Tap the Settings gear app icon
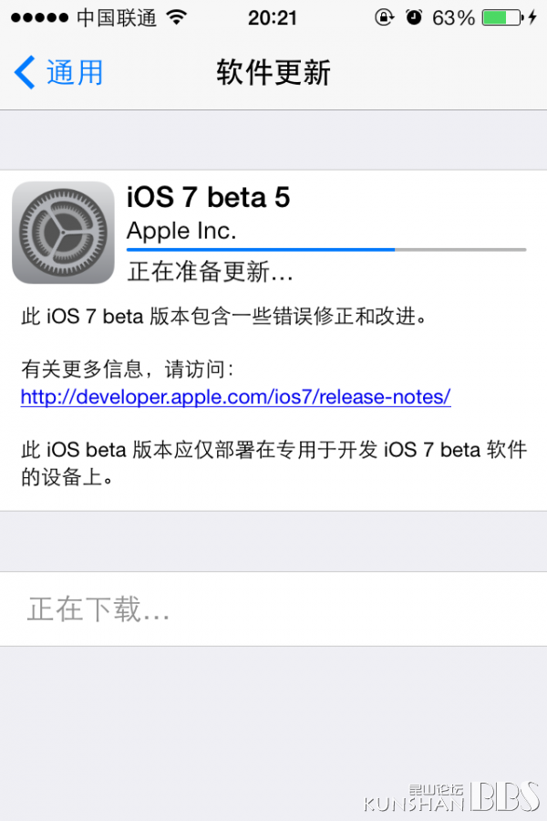The image size is (547, 821). [63, 233]
